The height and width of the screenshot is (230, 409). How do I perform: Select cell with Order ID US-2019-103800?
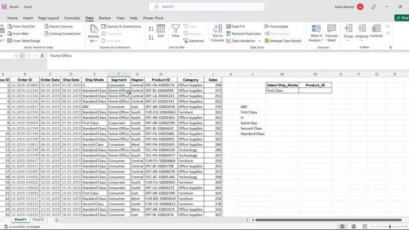pos(24,85)
